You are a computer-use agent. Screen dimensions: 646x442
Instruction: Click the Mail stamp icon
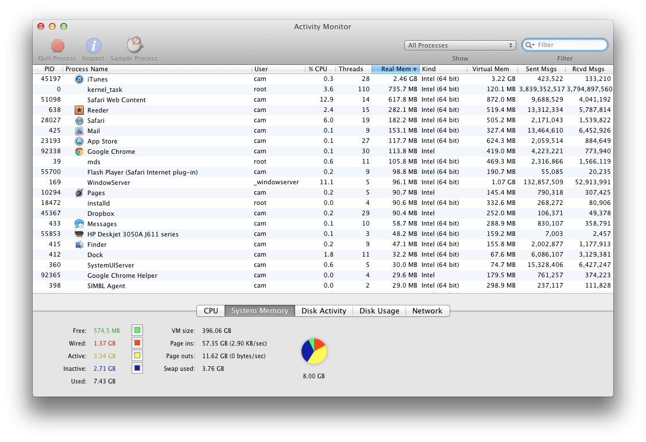(79, 130)
